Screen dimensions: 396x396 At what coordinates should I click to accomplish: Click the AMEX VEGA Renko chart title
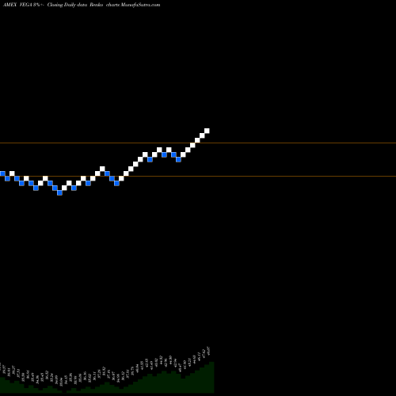pyautogui.click(x=82, y=5)
